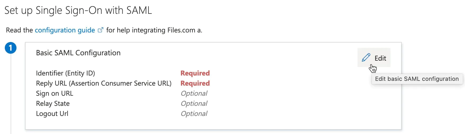Screen dimensions: 465x134
Task: Click the Edit button label
Action: [x=380, y=58]
